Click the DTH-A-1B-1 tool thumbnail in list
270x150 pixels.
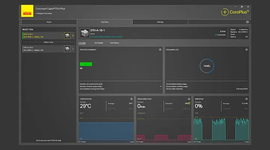click(x=67, y=36)
